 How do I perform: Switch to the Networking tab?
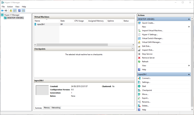pyautogui.click(x=56, y=108)
